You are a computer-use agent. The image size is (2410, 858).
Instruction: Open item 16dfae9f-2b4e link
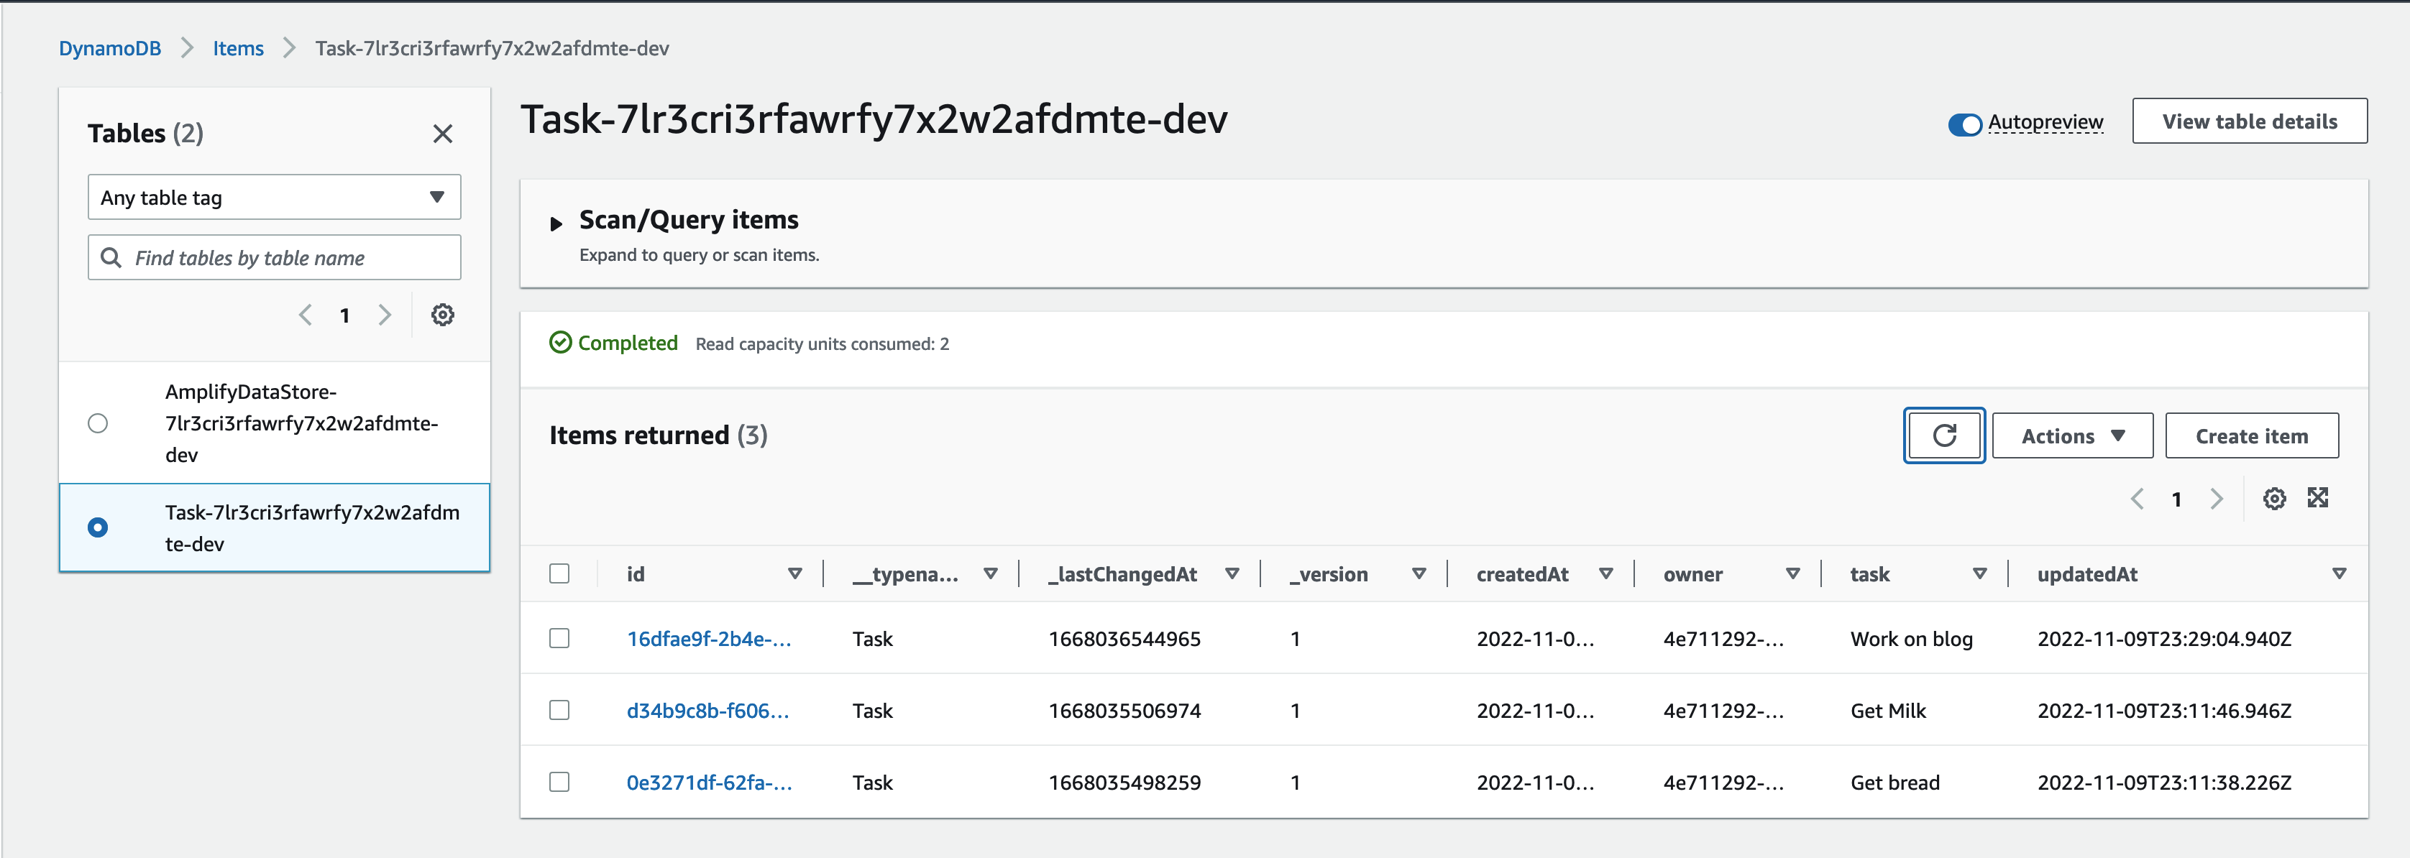point(708,638)
